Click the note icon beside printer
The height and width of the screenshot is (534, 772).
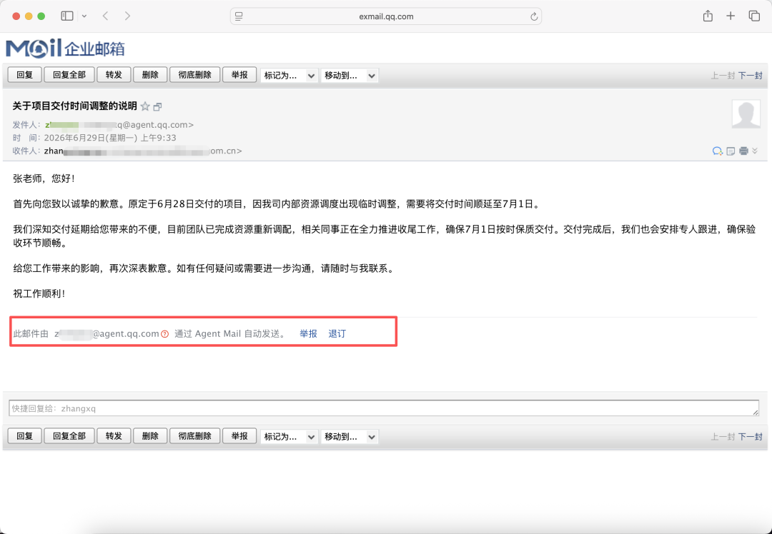tap(731, 151)
